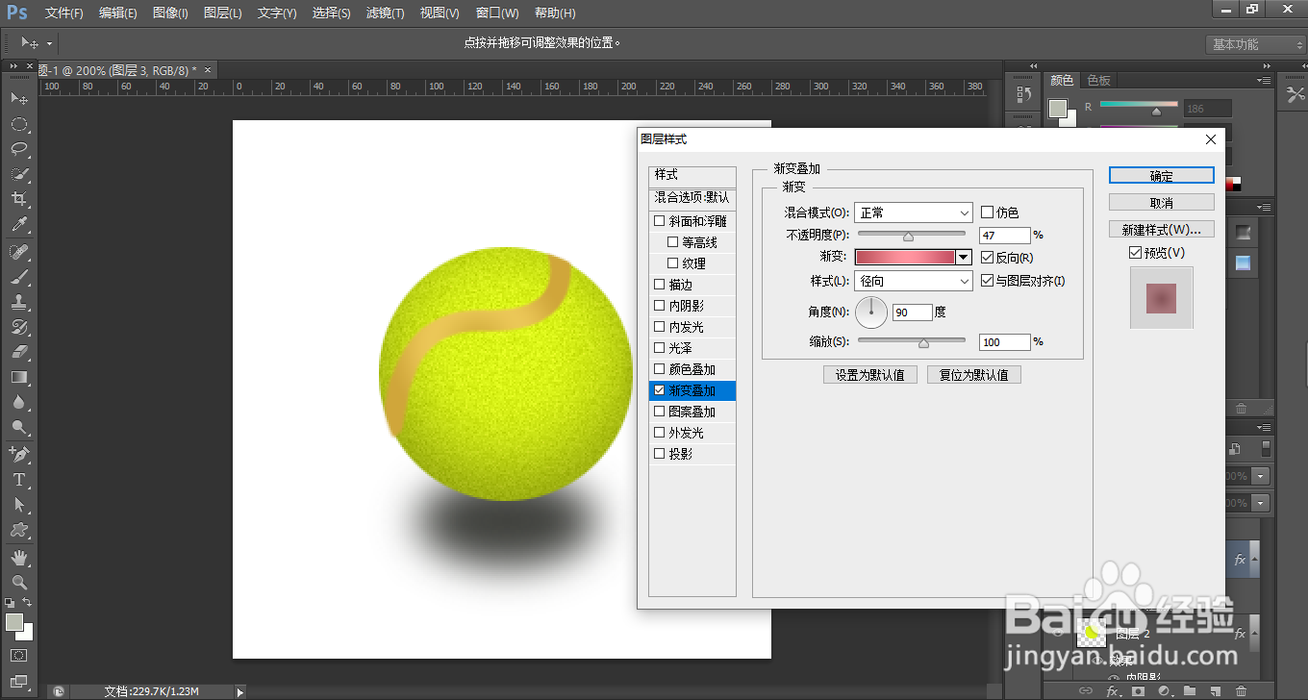Select the Dodge tool

click(18, 427)
